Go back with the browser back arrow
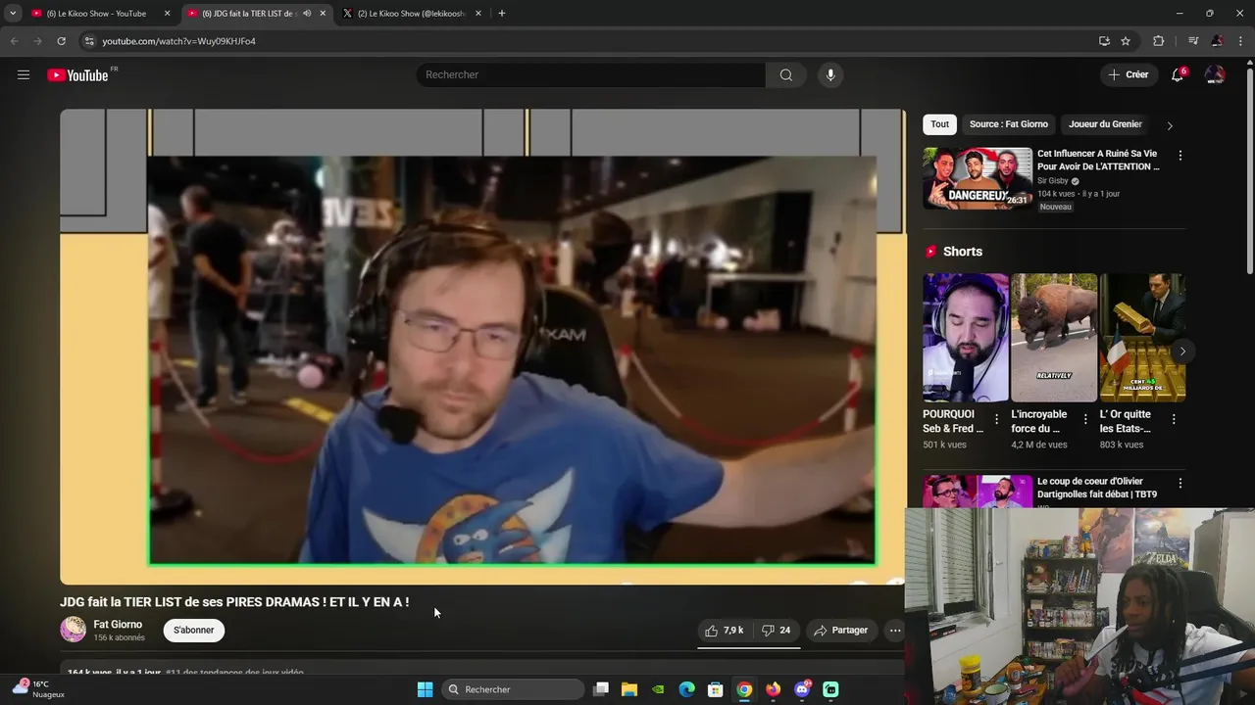 click(14, 41)
